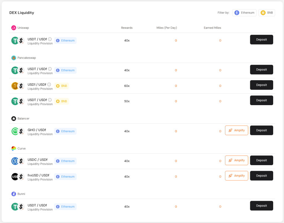Screen dimensions: 284x223
Task: Click BNB chain tag on USD1 / USDf row
Action: click(61, 86)
